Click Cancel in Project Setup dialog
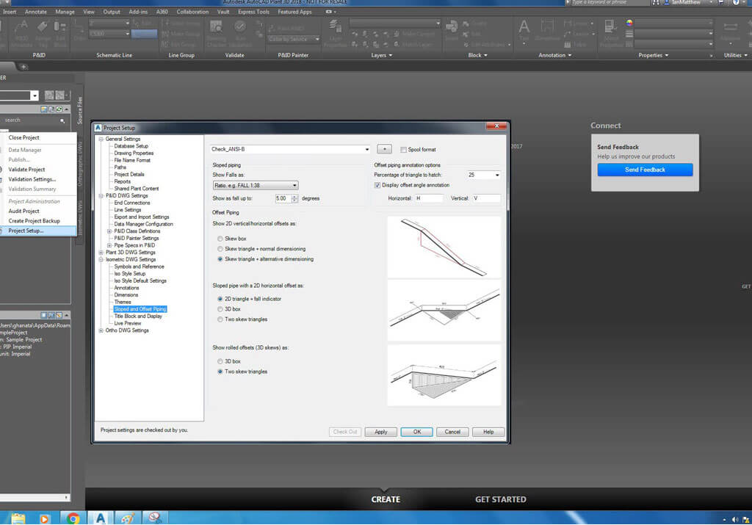The image size is (752, 525). [452, 432]
